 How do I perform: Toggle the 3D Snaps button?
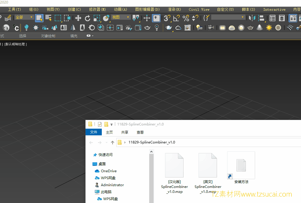pos(167,18)
